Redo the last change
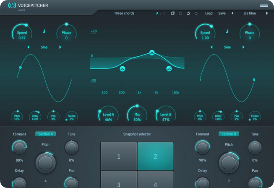This screenshot has width=274, height=188. tap(196, 13)
